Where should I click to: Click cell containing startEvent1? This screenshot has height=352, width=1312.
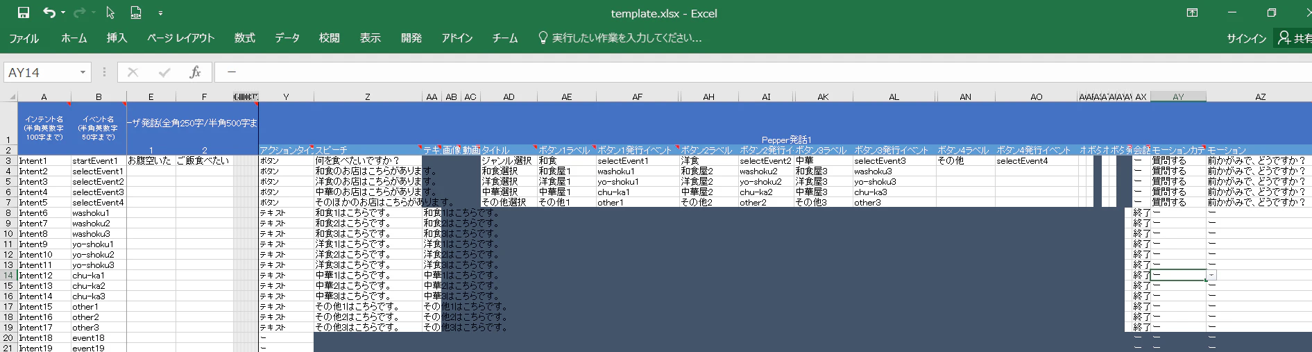99,161
